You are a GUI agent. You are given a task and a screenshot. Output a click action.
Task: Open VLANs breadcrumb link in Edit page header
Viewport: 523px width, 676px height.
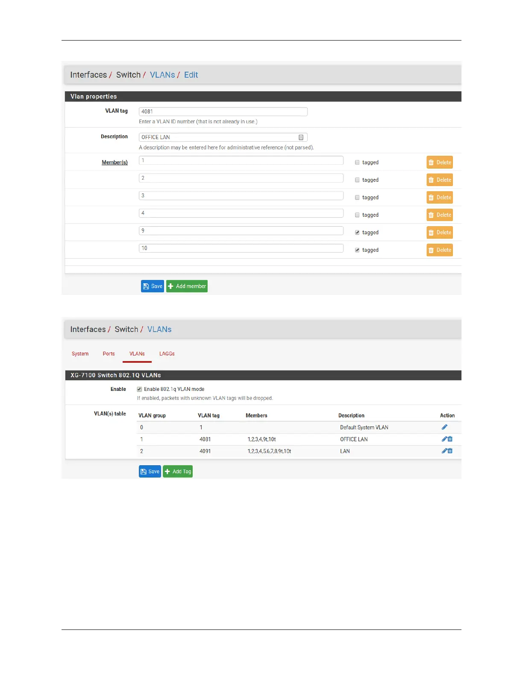click(x=162, y=75)
